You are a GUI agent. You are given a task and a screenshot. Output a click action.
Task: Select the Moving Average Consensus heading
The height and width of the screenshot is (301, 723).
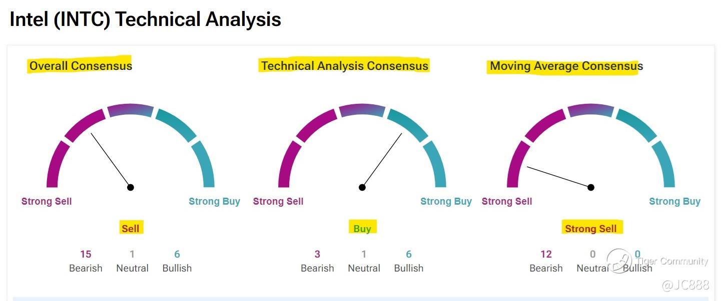pos(566,66)
